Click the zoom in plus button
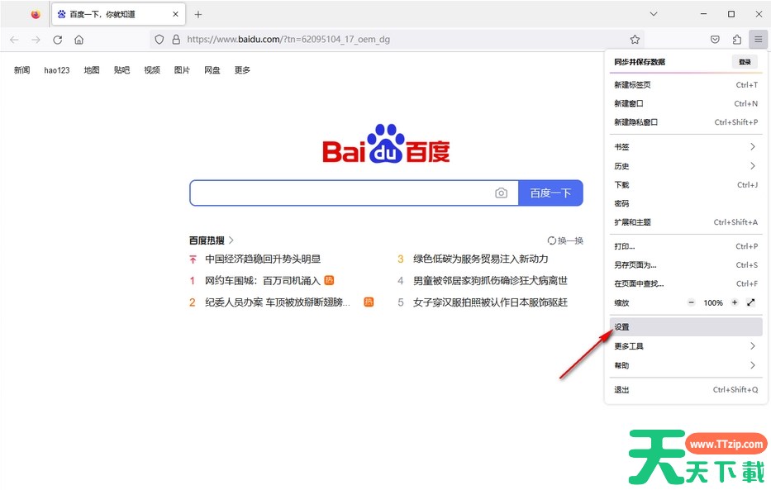 (x=734, y=303)
